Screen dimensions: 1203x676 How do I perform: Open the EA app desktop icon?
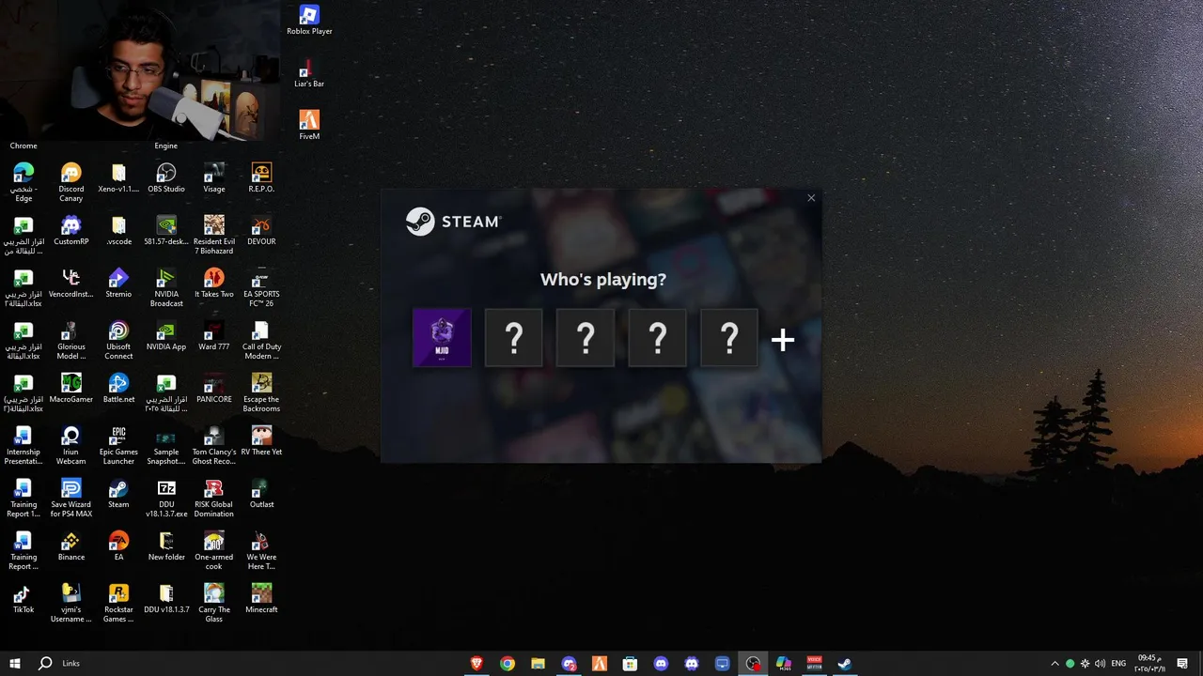pyautogui.click(x=118, y=546)
